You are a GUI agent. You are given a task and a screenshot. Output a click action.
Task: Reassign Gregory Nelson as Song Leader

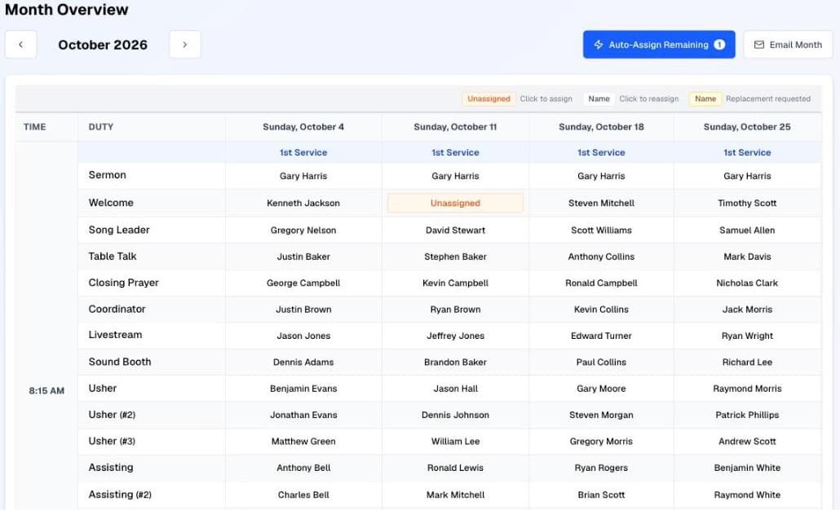click(x=303, y=230)
